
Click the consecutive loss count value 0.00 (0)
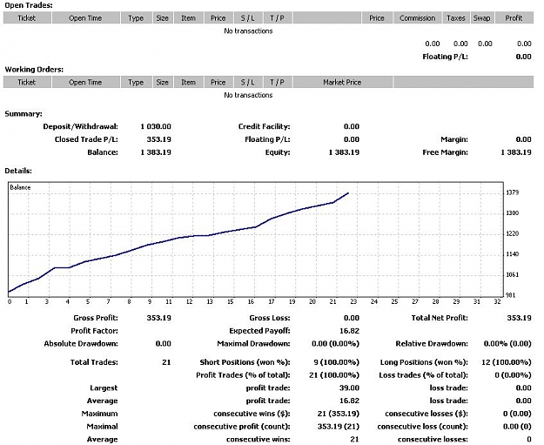pos(517,427)
